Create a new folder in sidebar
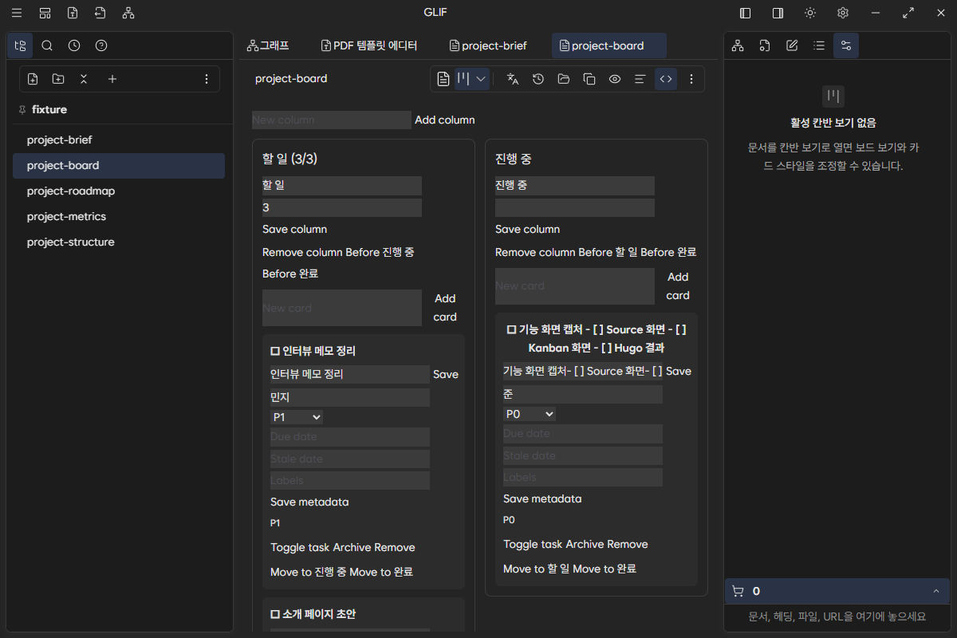The height and width of the screenshot is (638, 957). coord(58,79)
